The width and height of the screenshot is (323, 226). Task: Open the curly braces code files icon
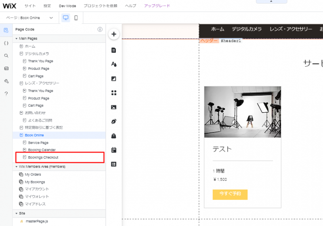pyautogui.click(x=6, y=43)
